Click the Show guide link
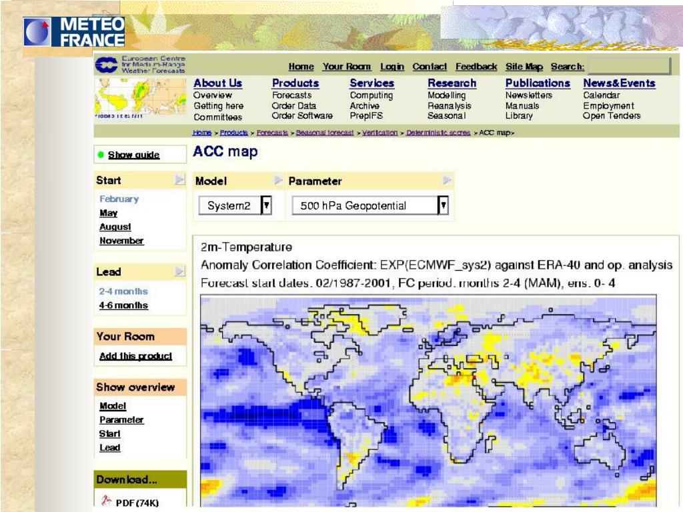Image resolution: width=683 pixels, height=512 pixels. [x=133, y=155]
